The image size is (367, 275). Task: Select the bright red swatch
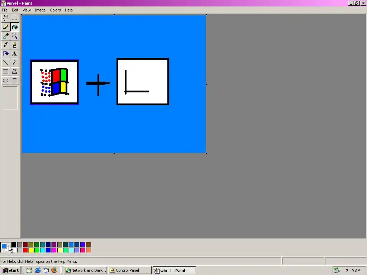[x=25, y=250]
